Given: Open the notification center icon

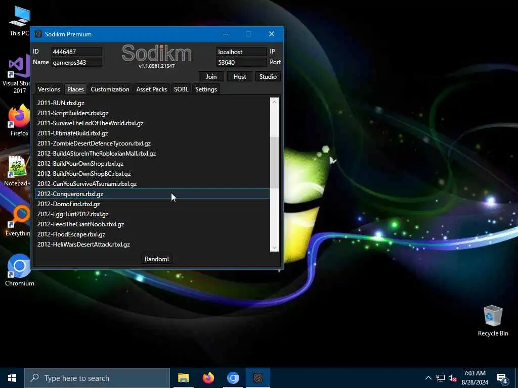Looking at the screenshot, I should point(502,378).
